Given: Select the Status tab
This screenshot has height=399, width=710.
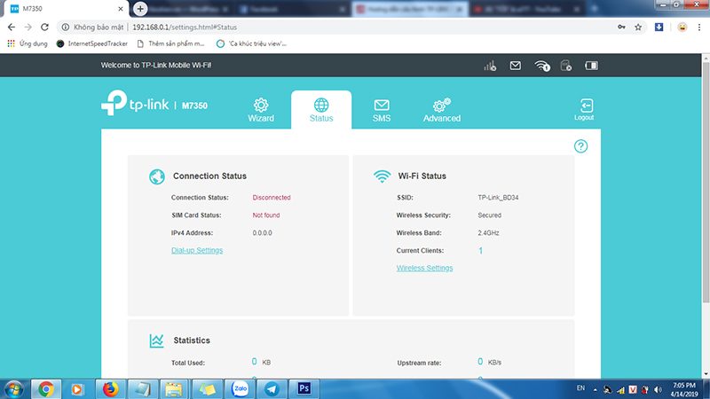Looking at the screenshot, I should [x=321, y=110].
